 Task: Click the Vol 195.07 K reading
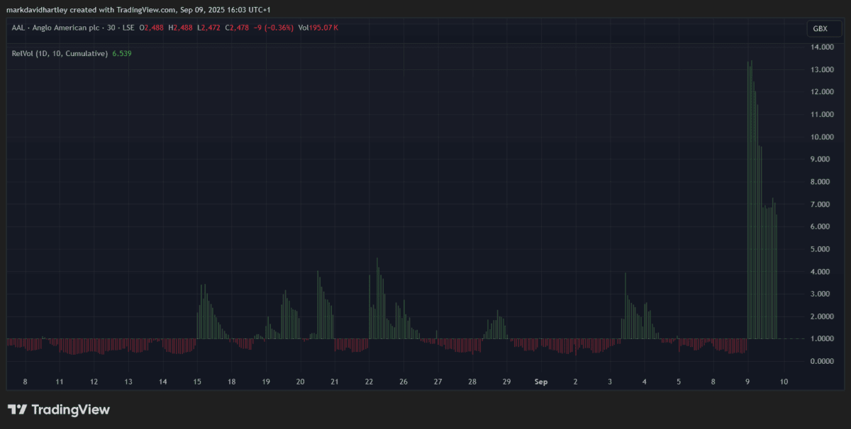[x=318, y=28]
